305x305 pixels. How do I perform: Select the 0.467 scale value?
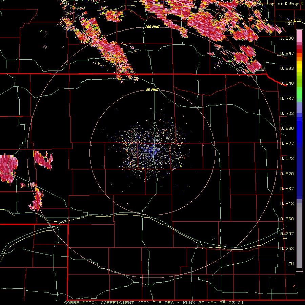coord(287,189)
